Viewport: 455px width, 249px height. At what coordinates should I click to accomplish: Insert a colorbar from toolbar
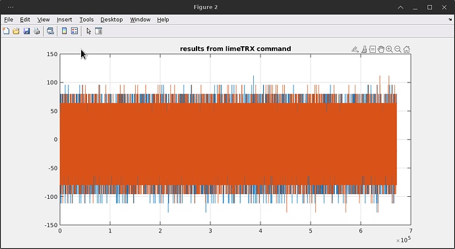[65, 31]
